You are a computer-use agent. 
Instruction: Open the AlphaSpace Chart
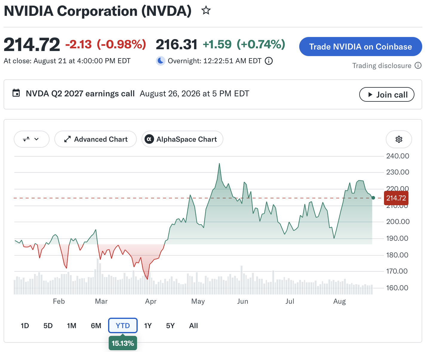click(182, 139)
